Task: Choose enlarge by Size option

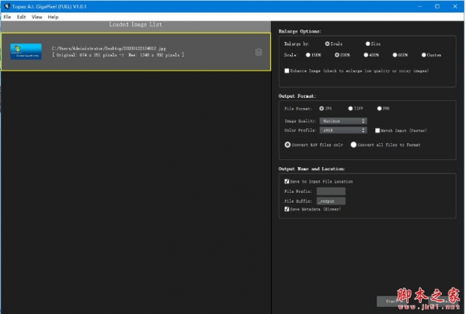Action: (368, 44)
